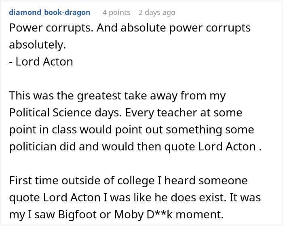Open the '2 days ago' timestamp permalink

coord(157,13)
